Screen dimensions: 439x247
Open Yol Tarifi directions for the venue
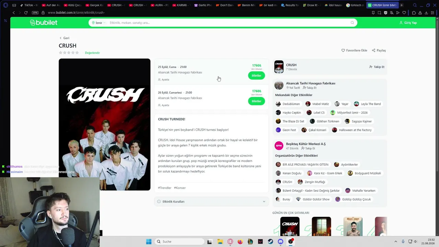pos(293,88)
